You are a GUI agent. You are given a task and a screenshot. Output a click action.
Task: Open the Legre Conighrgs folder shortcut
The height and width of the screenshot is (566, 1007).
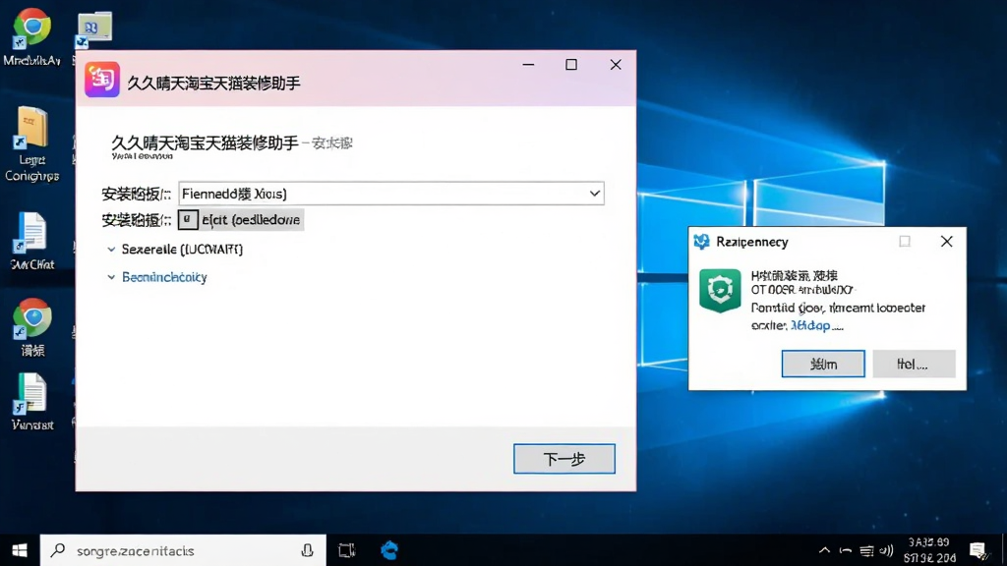[31, 144]
